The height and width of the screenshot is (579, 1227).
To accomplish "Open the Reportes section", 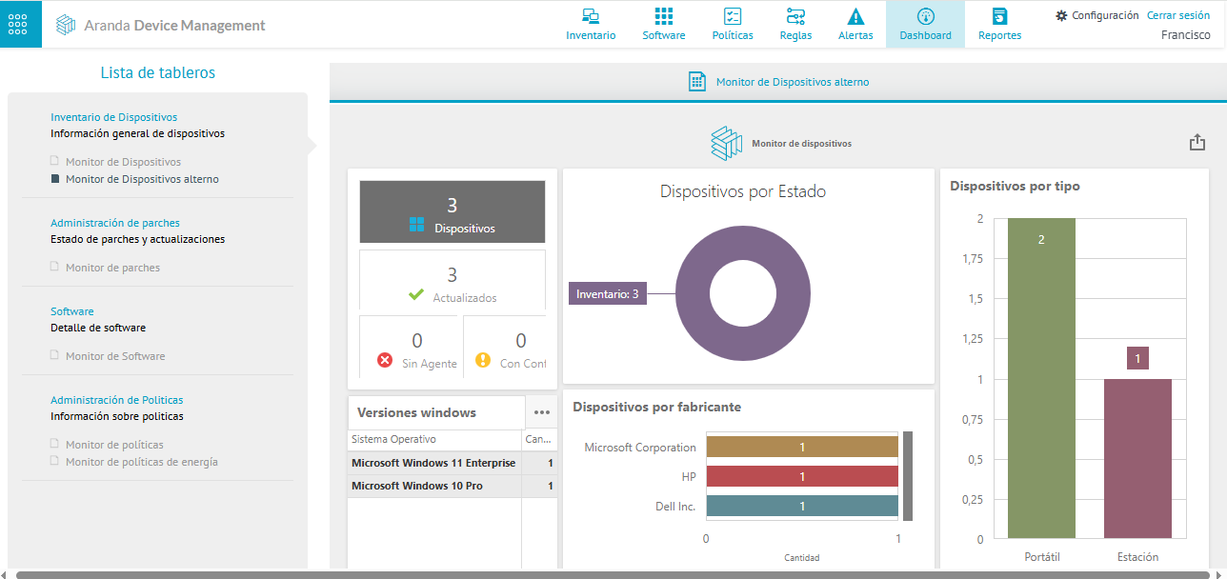I will click(x=999, y=24).
